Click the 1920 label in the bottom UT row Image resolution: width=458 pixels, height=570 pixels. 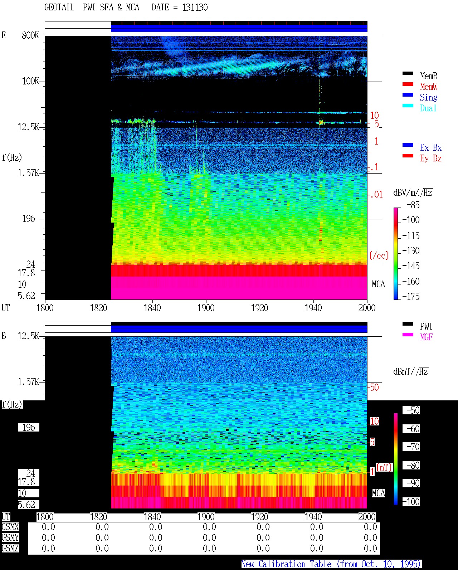coord(259,517)
